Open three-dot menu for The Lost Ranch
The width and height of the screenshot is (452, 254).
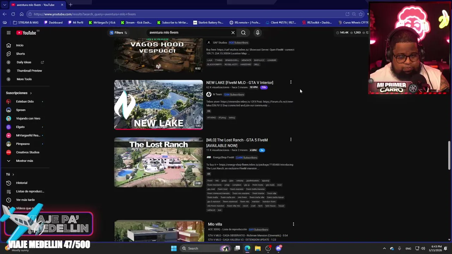[x=291, y=140]
